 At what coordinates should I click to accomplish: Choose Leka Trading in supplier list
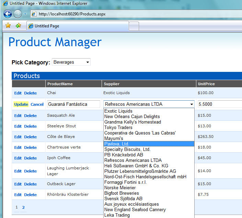click(149, 215)
